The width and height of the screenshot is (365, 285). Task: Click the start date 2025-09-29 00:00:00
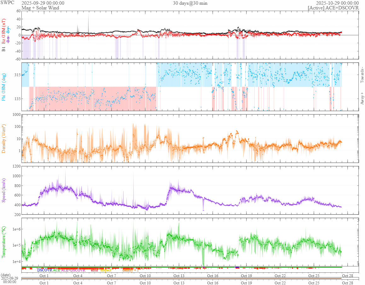point(43,3)
